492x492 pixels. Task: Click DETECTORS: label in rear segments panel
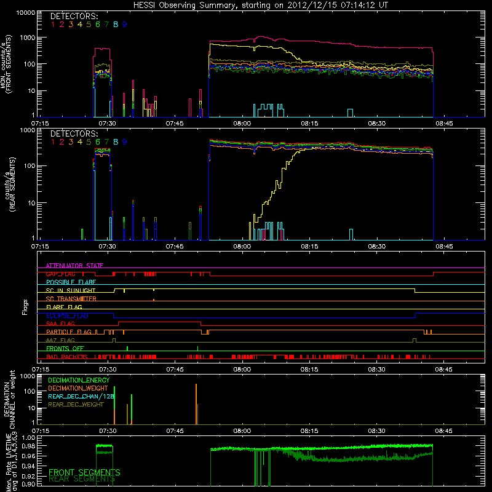coord(74,133)
